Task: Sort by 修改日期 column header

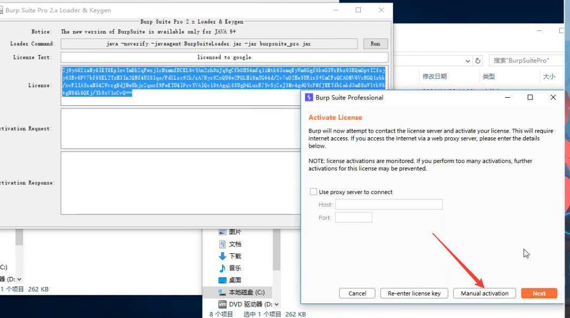Action: click(x=435, y=76)
